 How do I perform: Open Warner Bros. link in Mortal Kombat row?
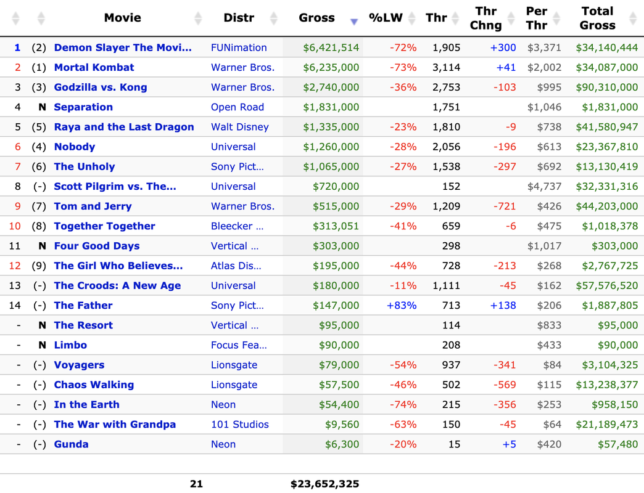(x=242, y=67)
